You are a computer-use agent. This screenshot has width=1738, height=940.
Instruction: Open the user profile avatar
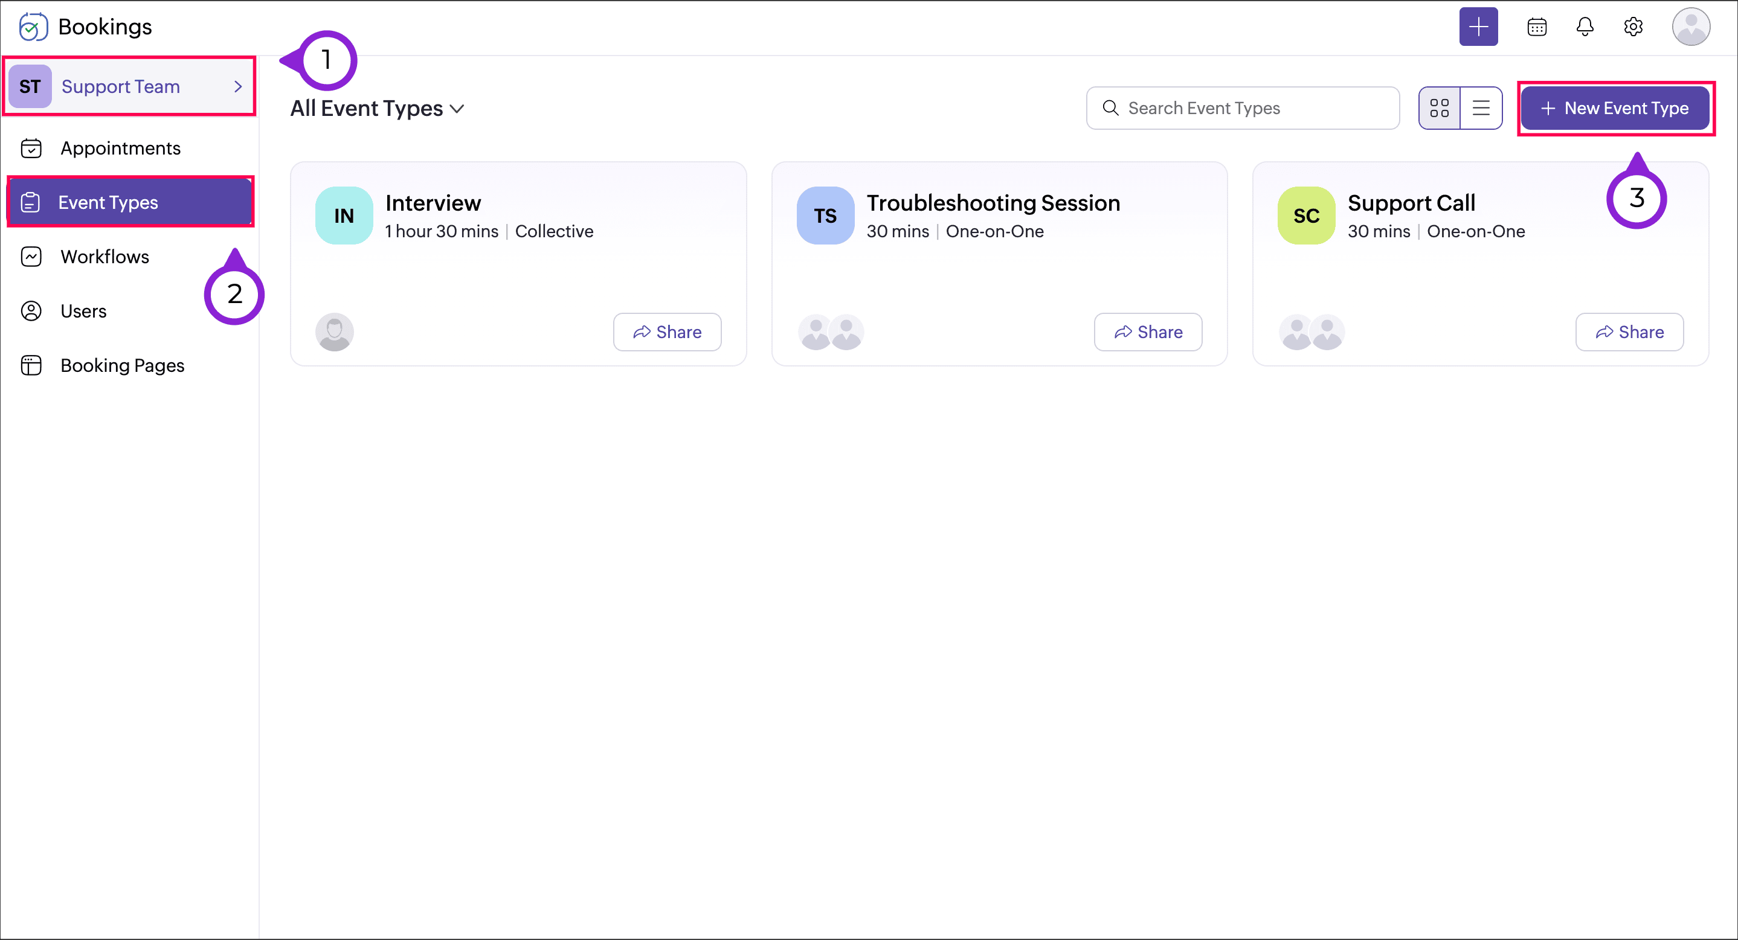(x=1690, y=27)
